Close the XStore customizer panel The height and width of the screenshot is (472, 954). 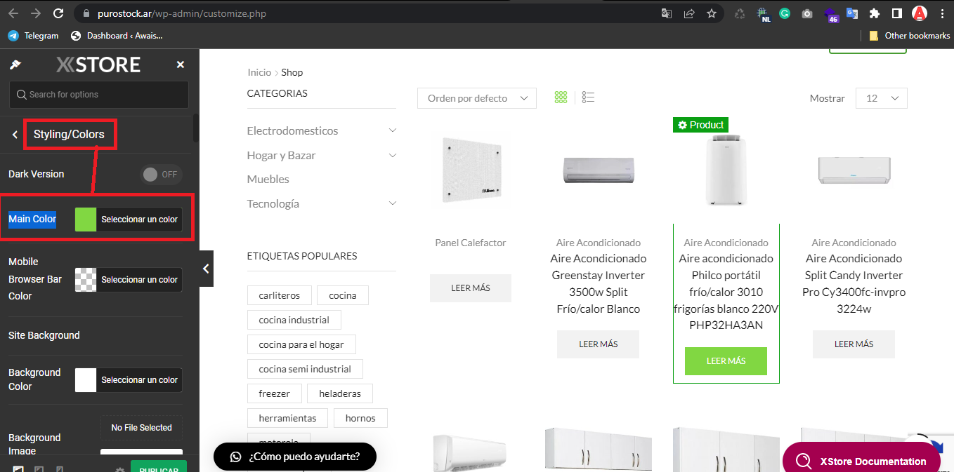tap(181, 65)
